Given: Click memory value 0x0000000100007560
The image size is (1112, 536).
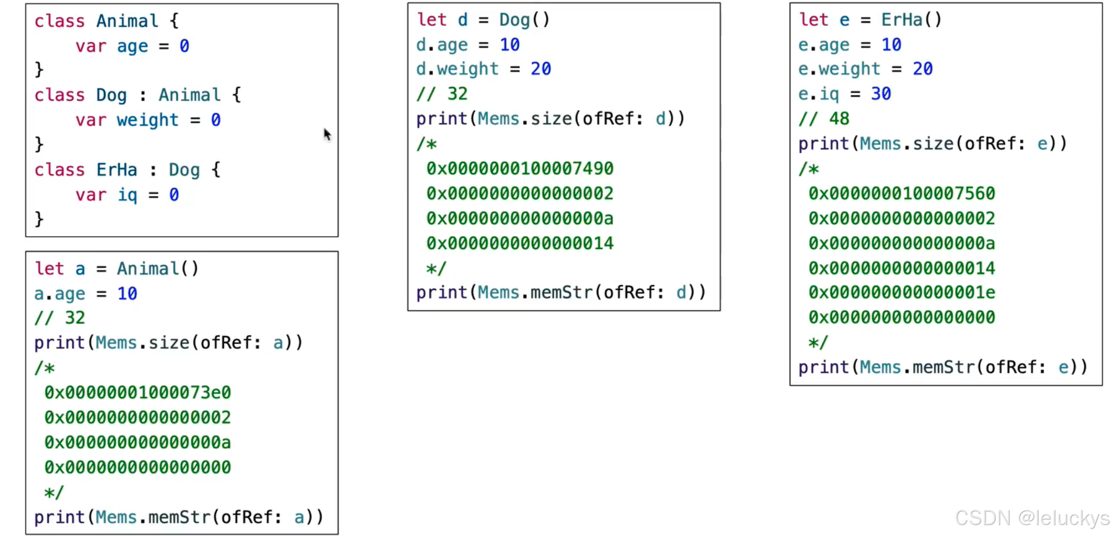Looking at the screenshot, I should [x=902, y=194].
